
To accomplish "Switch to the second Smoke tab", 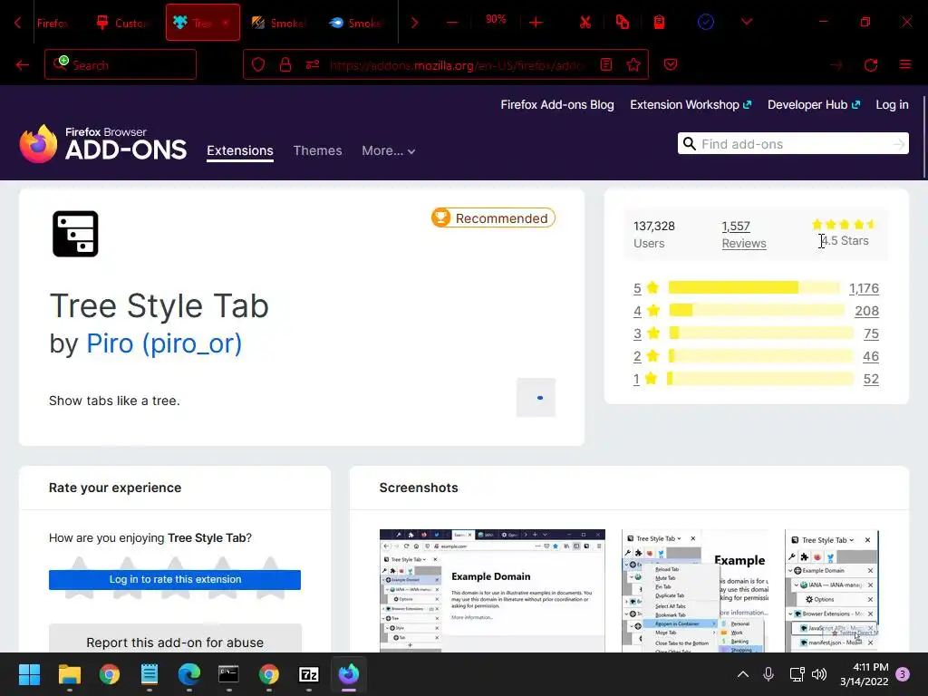I will 355,23.
